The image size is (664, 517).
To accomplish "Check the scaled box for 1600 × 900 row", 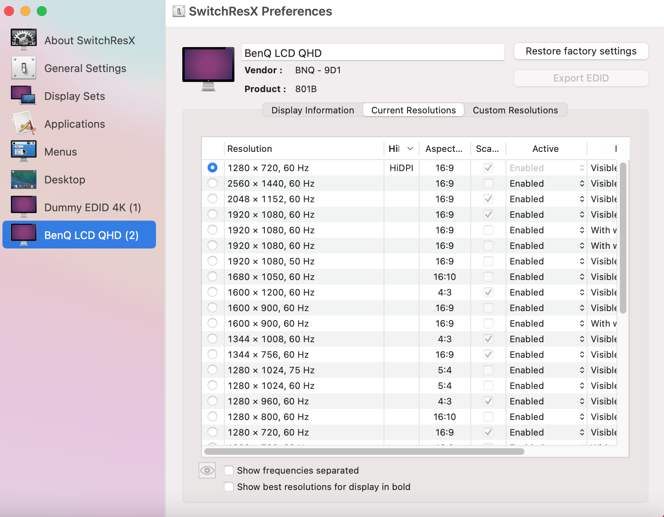I will pos(488,308).
